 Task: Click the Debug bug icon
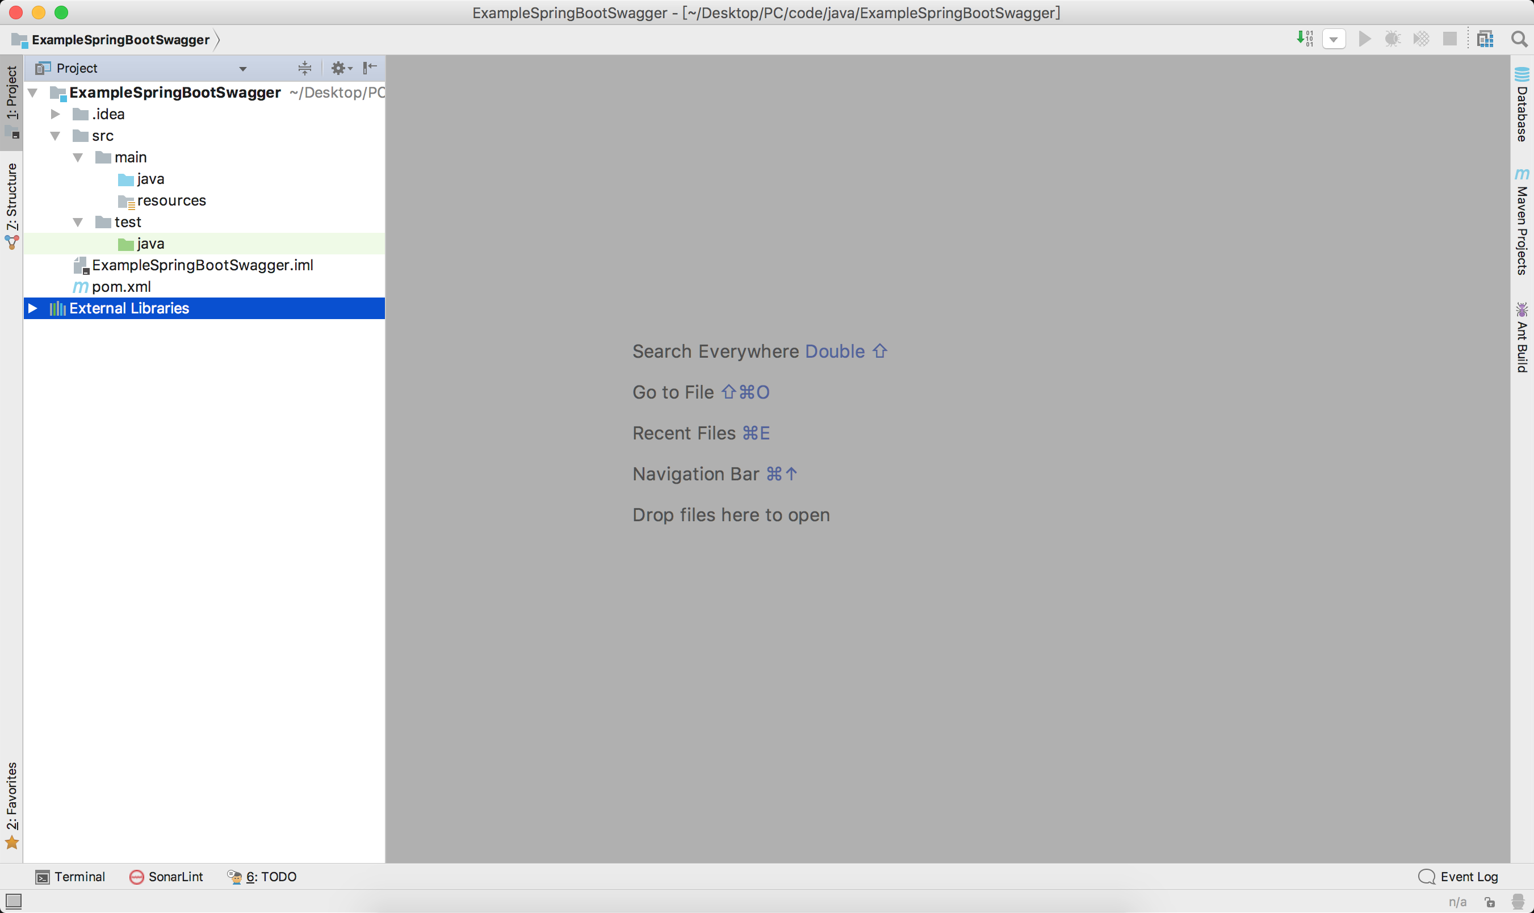click(x=1393, y=39)
